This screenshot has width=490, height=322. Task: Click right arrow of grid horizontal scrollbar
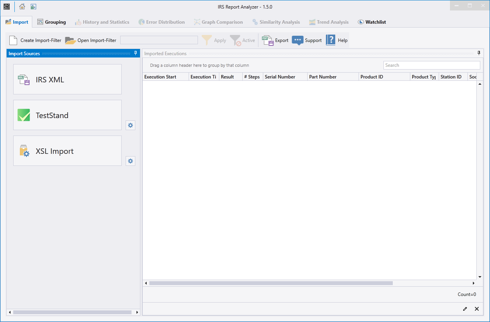click(x=474, y=283)
